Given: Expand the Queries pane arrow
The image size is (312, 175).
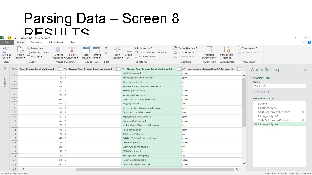Looking at the screenshot, I should point(5,69).
